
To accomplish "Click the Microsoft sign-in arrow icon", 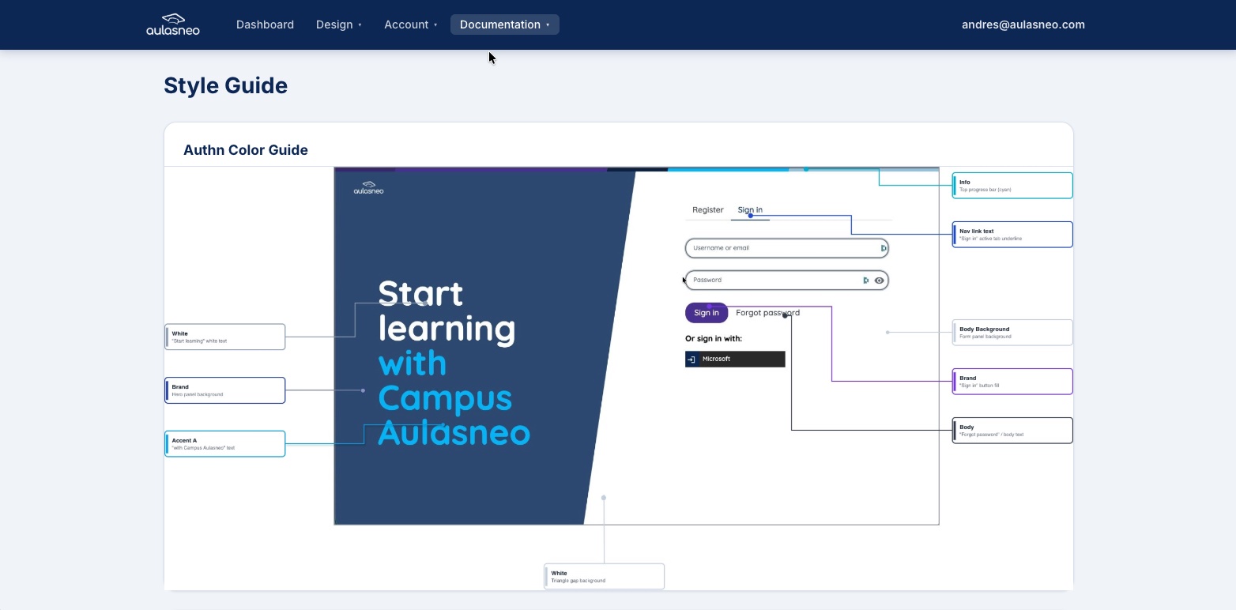I will coord(691,360).
